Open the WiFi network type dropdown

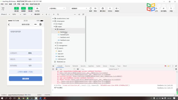pyautogui.click(x=28, y=14)
